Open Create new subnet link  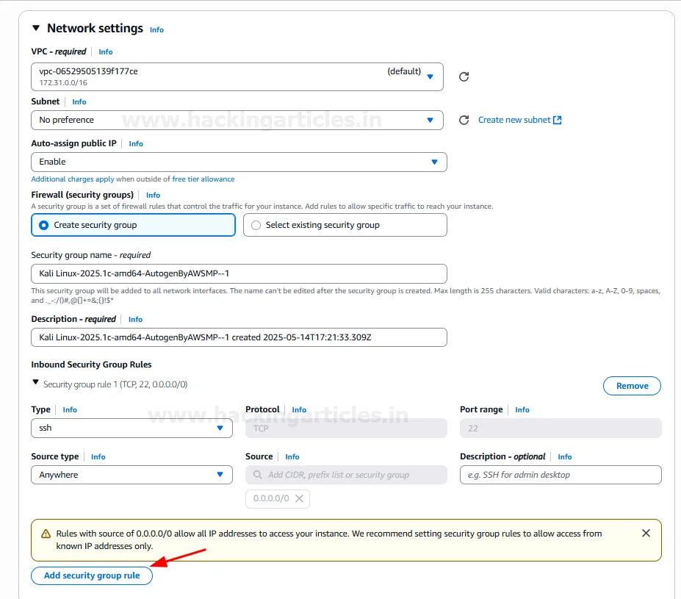pos(519,120)
